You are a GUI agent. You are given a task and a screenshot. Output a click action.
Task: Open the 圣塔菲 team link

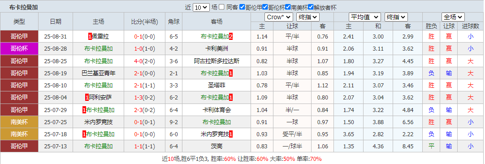pyautogui.click(x=217, y=86)
